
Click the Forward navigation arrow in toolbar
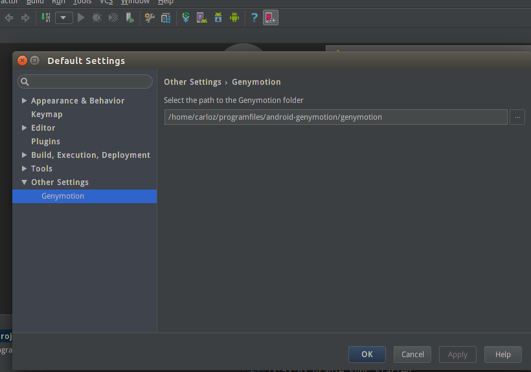point(25,17)
